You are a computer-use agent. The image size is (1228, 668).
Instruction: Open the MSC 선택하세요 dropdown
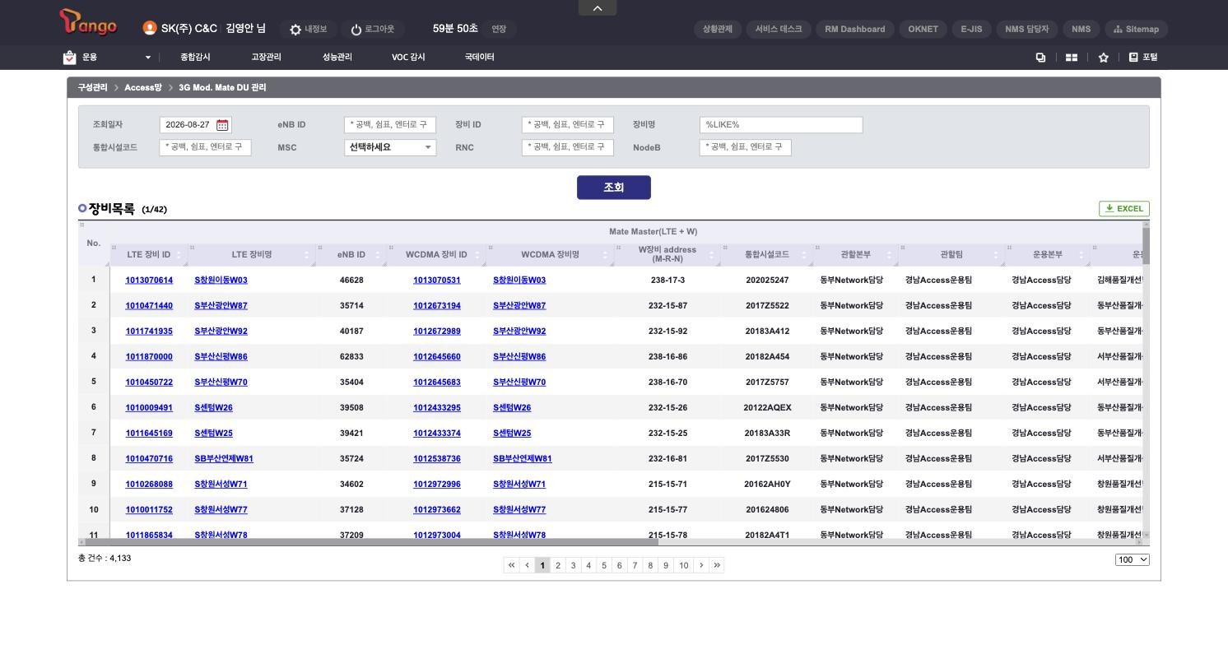click(390, 147)
